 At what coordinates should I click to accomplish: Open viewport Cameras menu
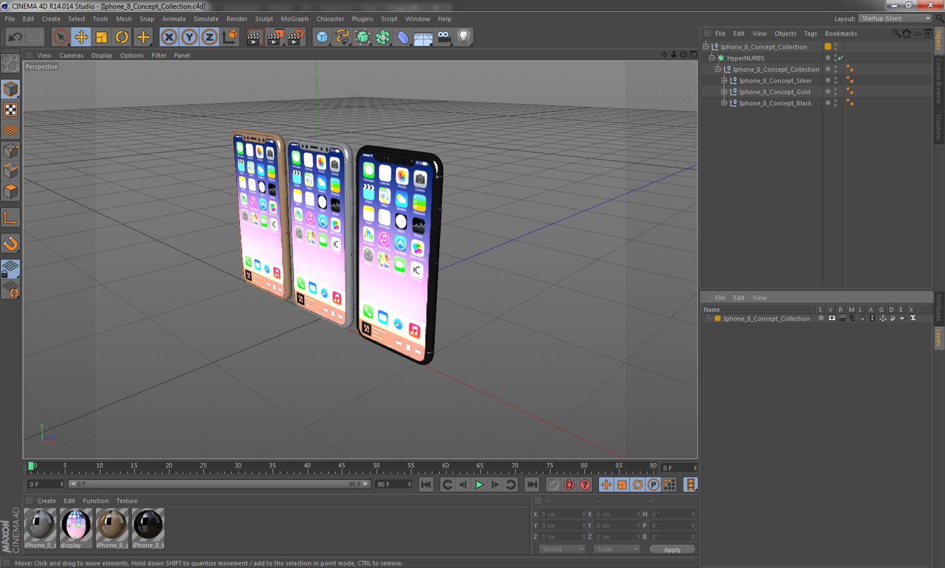click(71, 55)
